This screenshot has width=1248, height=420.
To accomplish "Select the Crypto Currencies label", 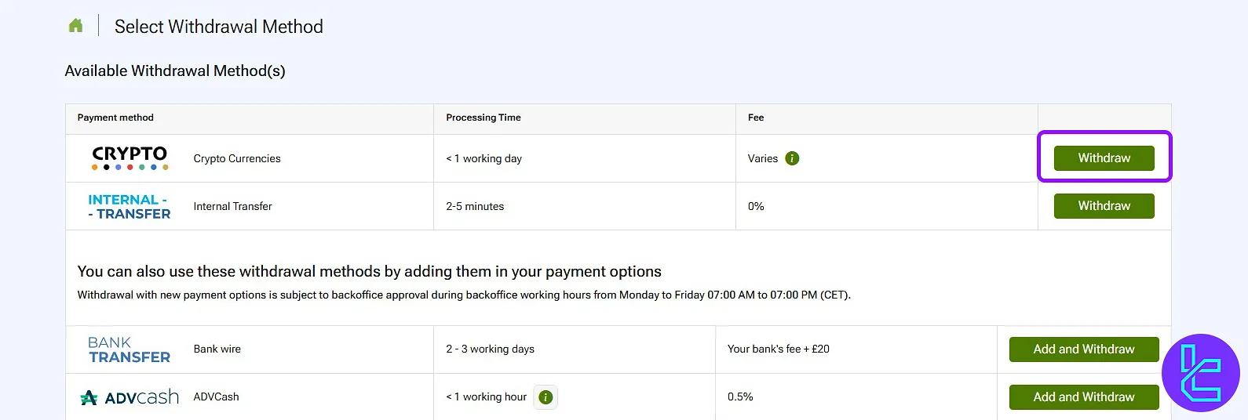I will 237,158.
